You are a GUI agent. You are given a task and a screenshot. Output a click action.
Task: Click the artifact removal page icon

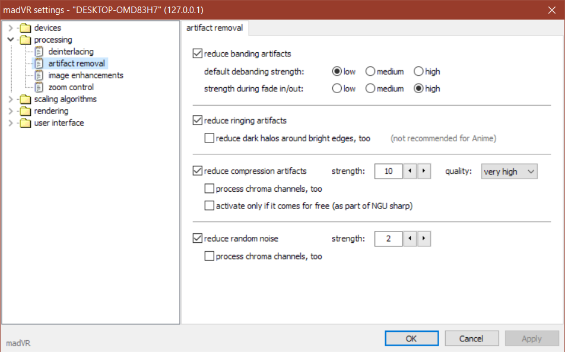pyautogui.click(x=39, y=64)
